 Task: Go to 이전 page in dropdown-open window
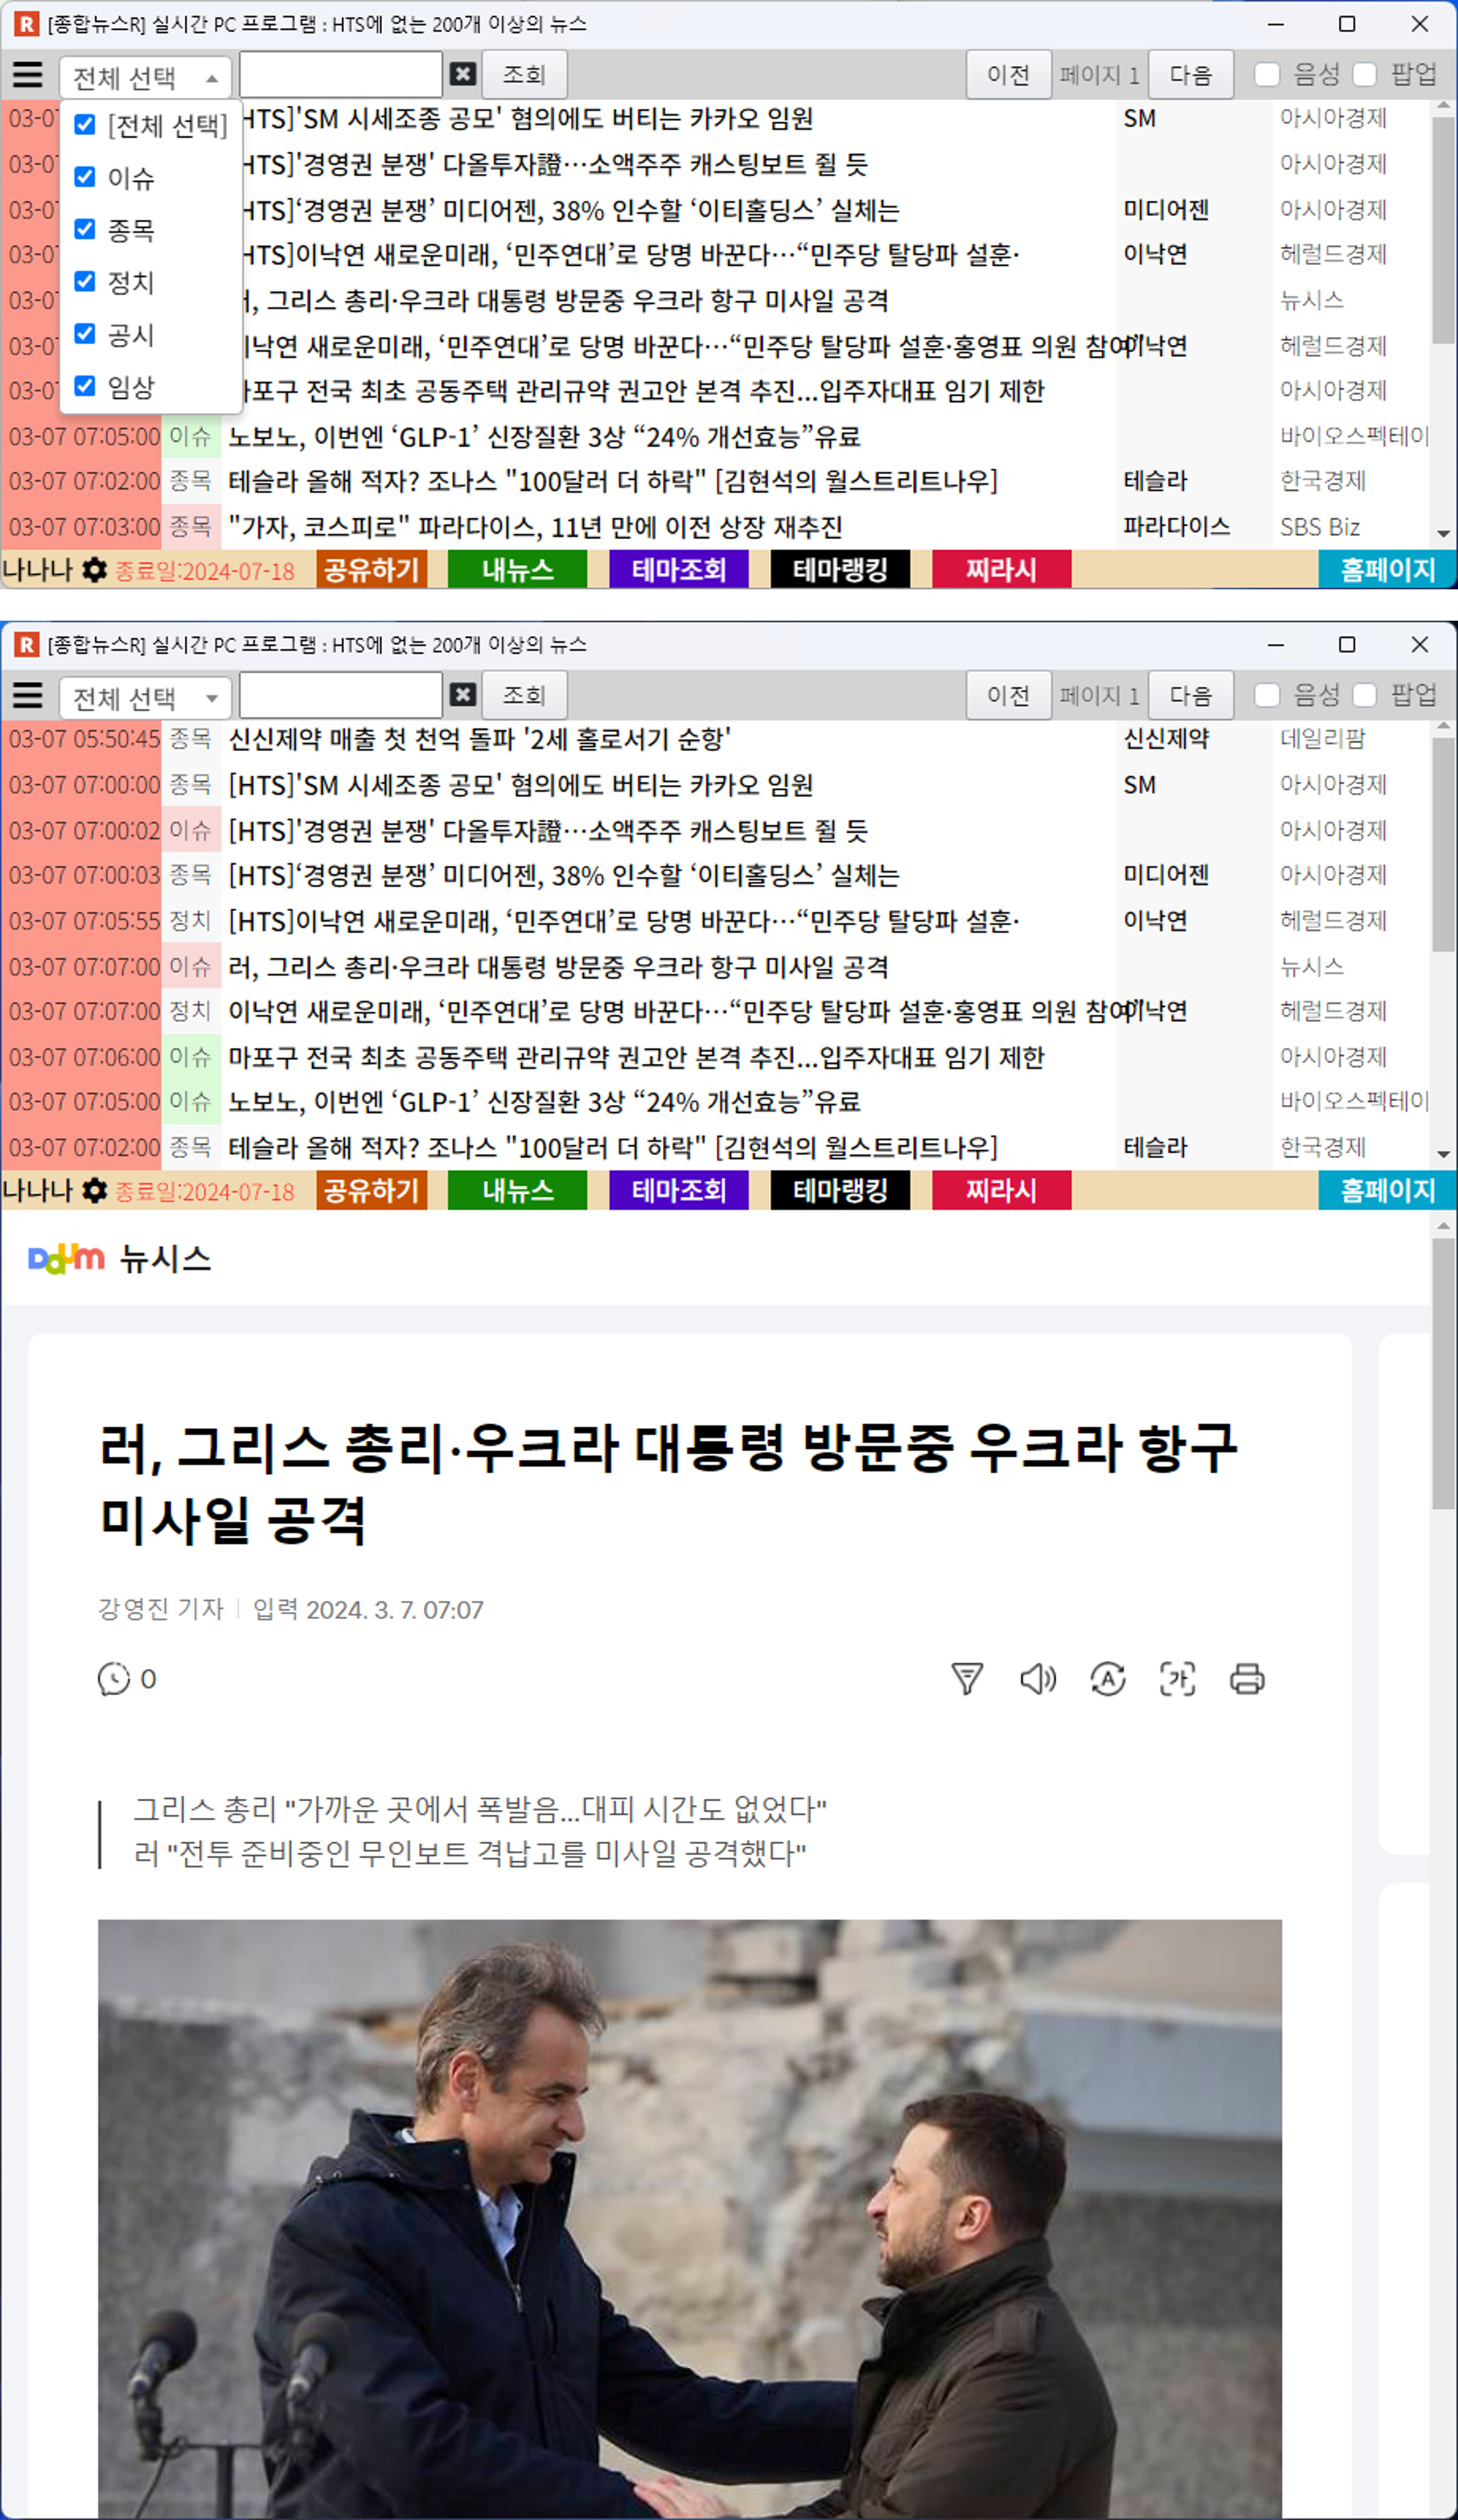click(x=1009, y=75)
